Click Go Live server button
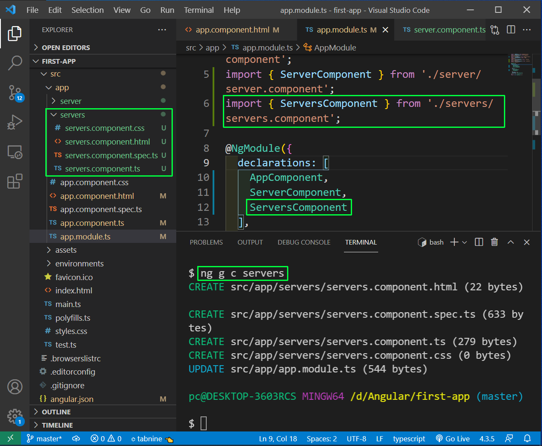The image size is (542, 446). (x=453, y=438)
